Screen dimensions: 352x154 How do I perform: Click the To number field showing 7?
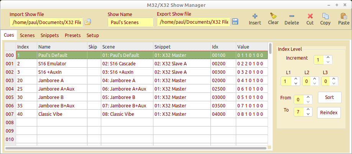pos(299,112)
